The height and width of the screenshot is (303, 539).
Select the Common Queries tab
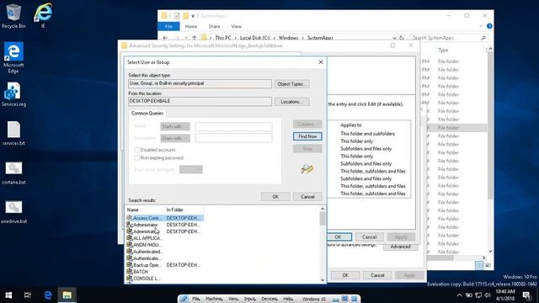147,113
